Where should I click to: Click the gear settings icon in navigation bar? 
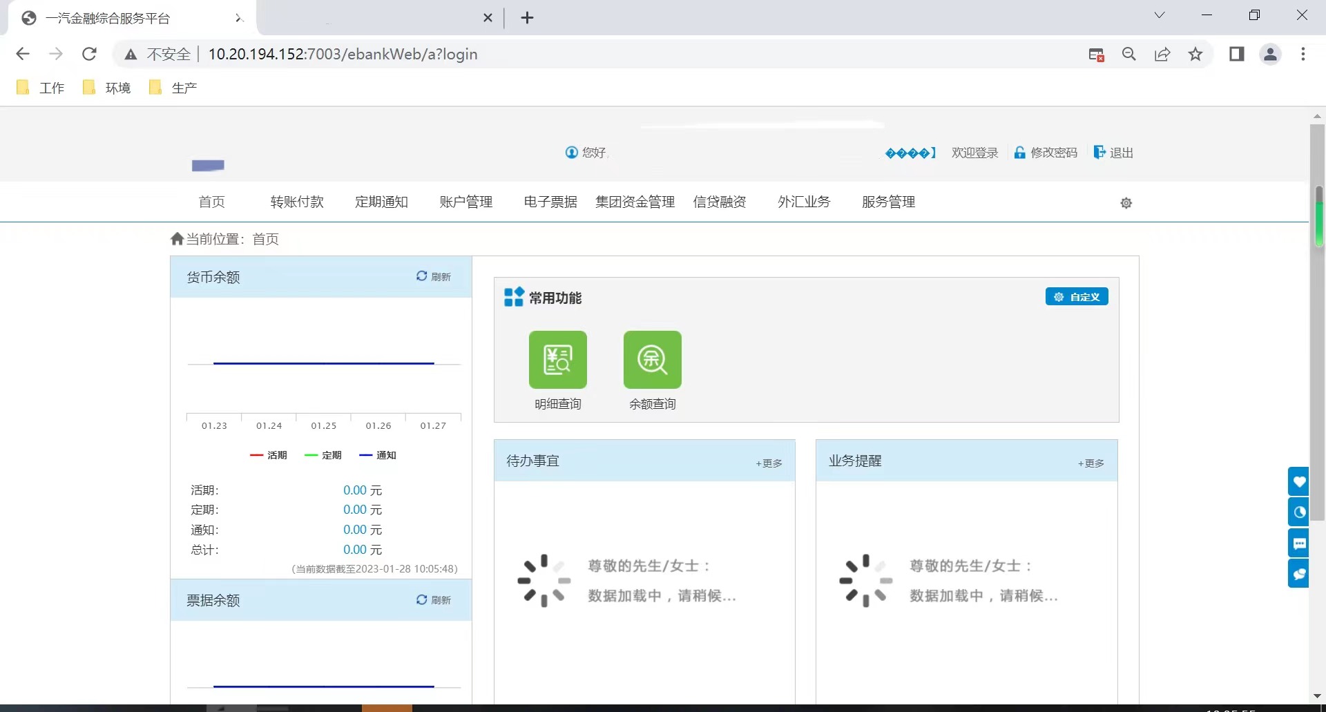point(1126,203)
